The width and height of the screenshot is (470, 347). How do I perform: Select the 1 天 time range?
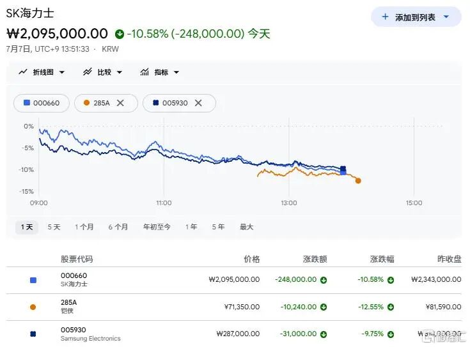pyautogui.click(x=27, y=227)
